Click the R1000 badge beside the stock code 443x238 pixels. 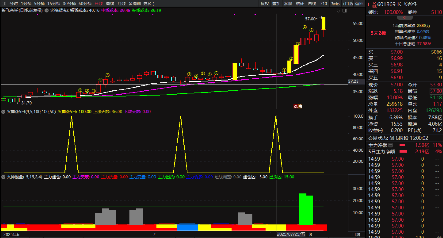pos(374,5)
